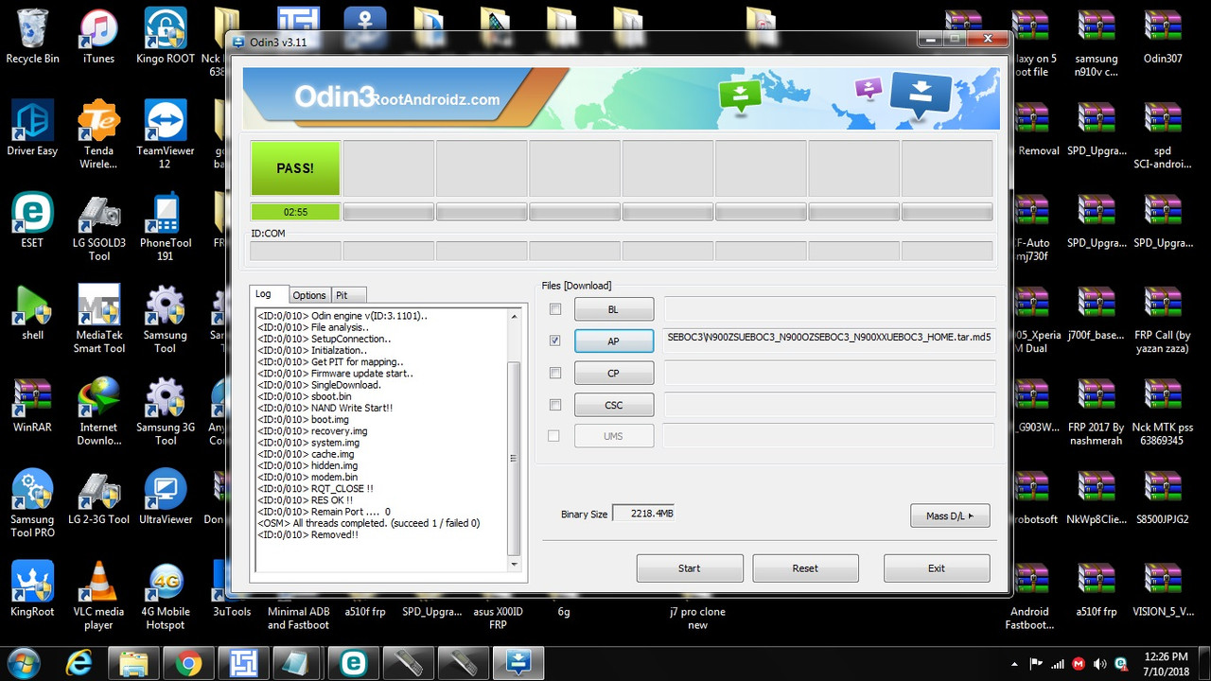
Task: Click the "NAND Write Start!!" log line
Action: (x=325, y=408)
